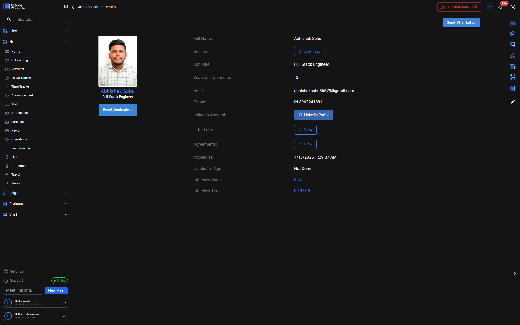Collapse sidebar with the panel toggle icon

point(66,6)
